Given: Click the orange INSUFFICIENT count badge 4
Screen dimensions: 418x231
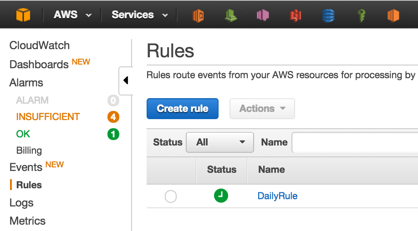Looking at the screenshot, I should point(113,117).
